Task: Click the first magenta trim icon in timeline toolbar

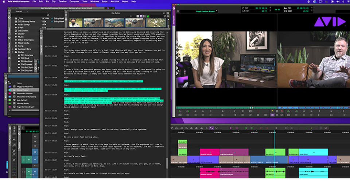Action: pos(231,128)
